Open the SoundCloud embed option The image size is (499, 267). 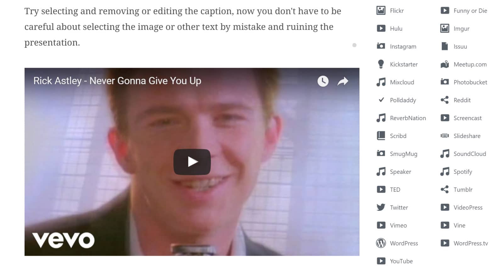pyautogui.click(x=463, y=154)
